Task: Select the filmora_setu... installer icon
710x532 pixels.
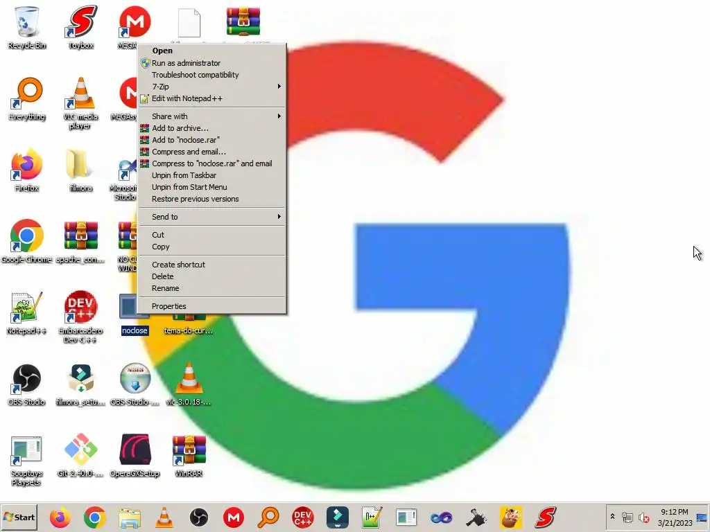Action: [80, 384]
